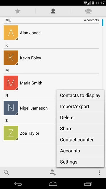Tap the add new contact icon
This screenshot has height=189, width=106.
click(53, 172)
